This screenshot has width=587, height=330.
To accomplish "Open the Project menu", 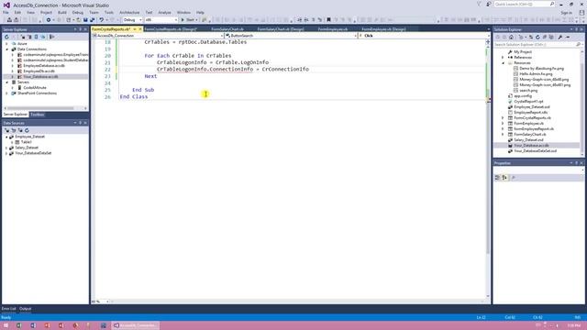I will [46, 12].
